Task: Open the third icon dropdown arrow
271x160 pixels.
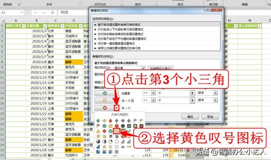Action: [x=117, y=108]
